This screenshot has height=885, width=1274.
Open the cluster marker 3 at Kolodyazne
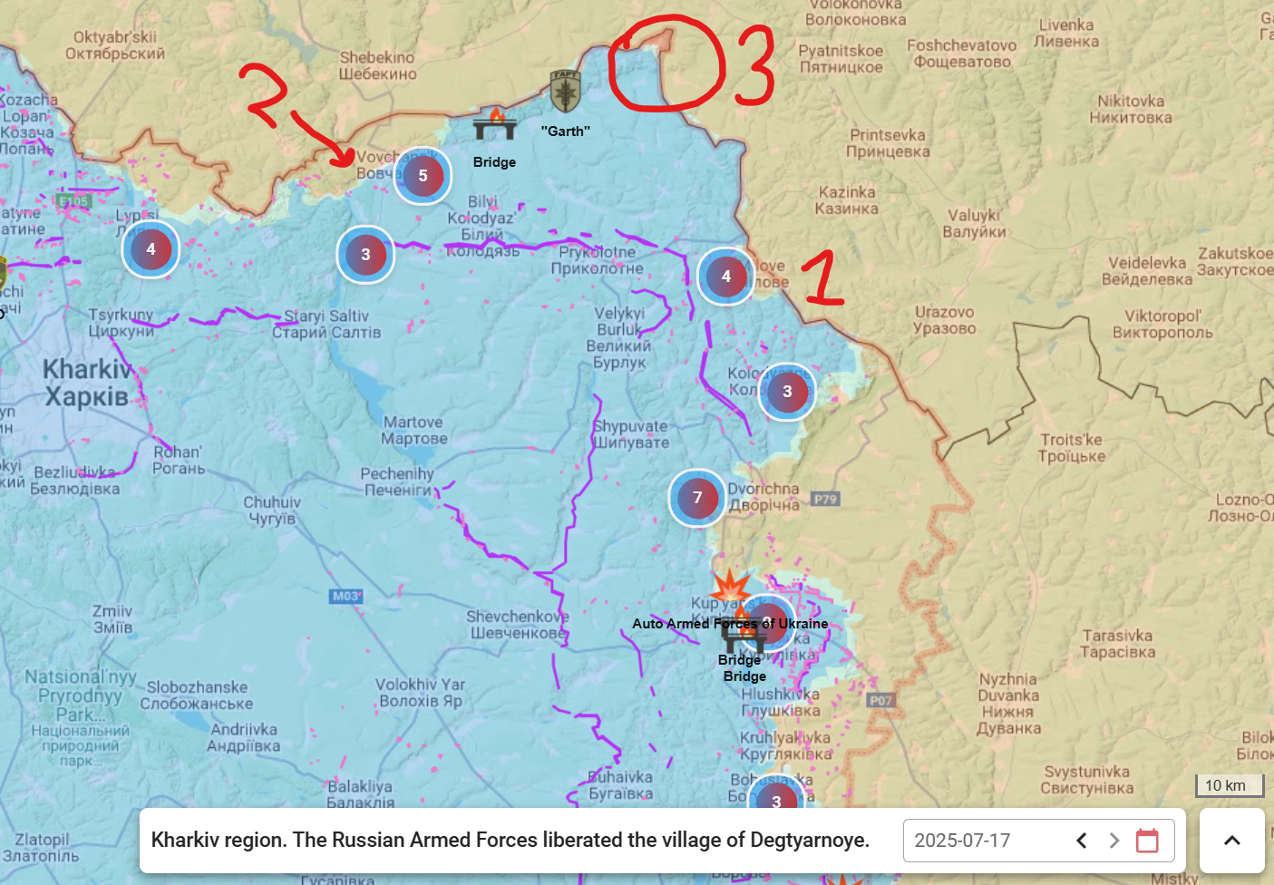[x=787, y=392]
